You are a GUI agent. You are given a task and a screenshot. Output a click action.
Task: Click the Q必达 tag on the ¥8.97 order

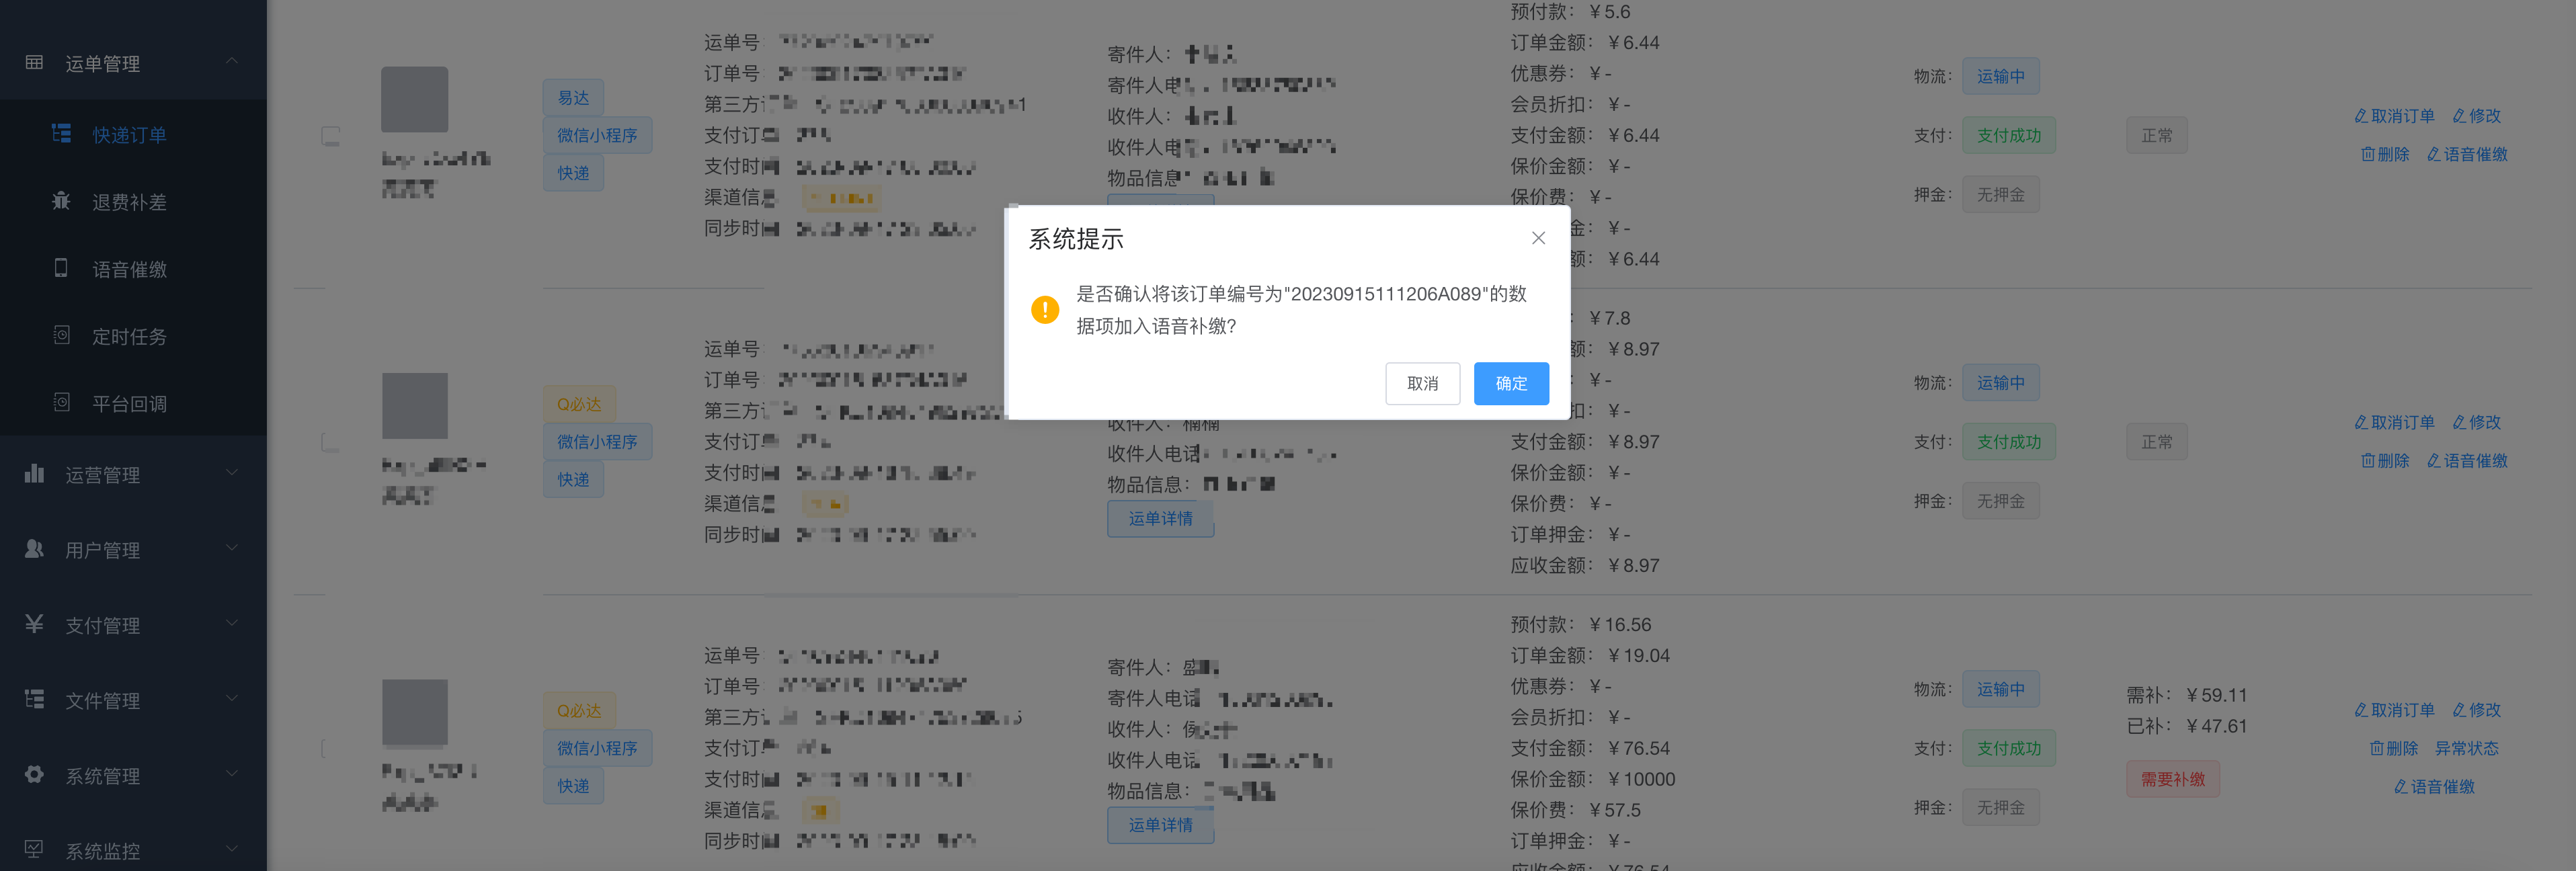[x=579, y=404]
